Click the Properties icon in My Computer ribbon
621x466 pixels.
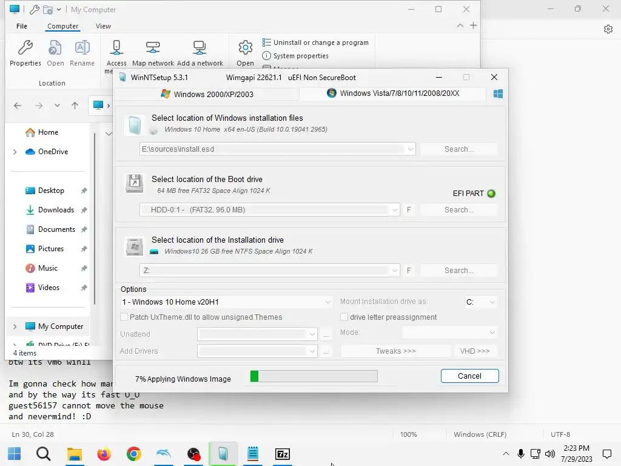(x=25, y=47)
